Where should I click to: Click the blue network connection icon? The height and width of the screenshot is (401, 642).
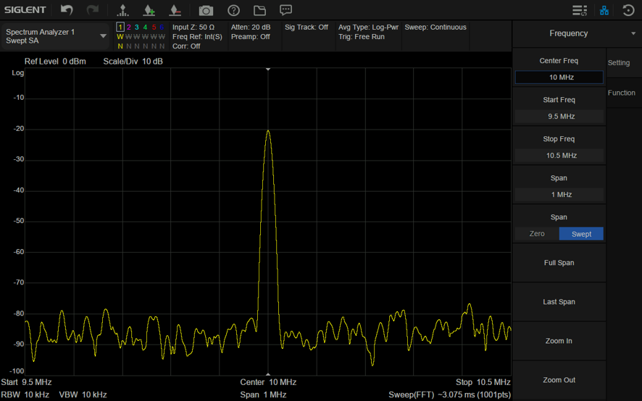tap(604, 10)
